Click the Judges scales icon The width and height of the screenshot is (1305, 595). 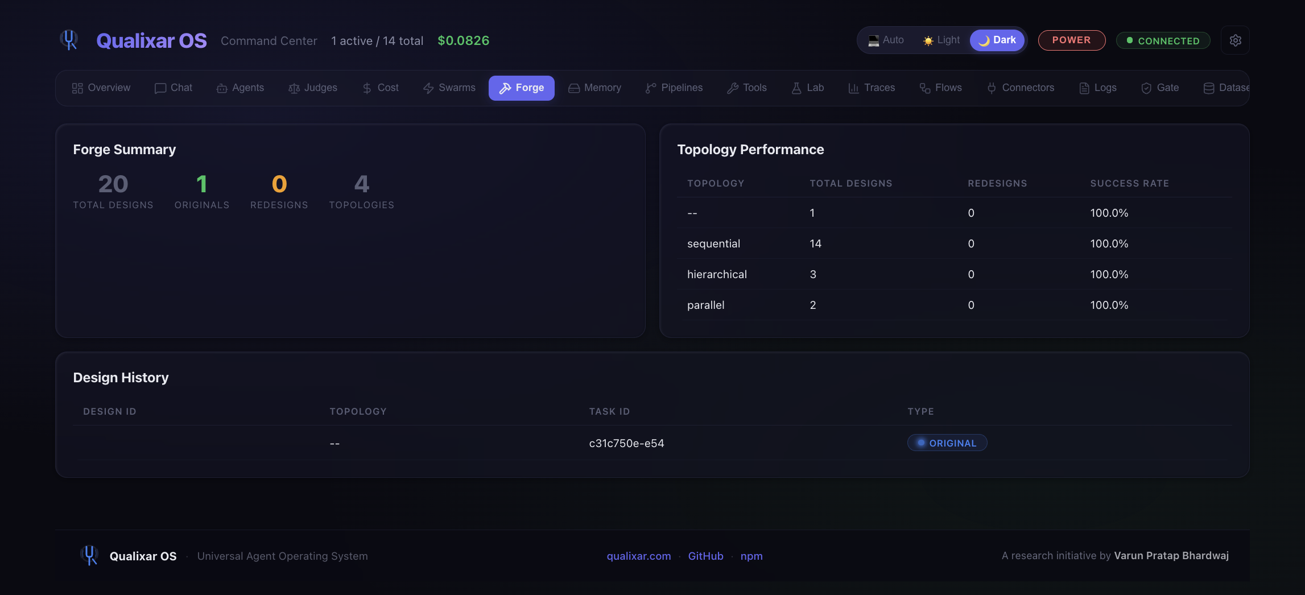[294, 88]
